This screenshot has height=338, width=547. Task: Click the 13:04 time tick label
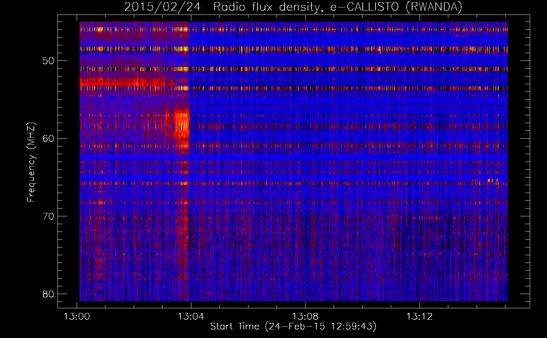point(191,317)
